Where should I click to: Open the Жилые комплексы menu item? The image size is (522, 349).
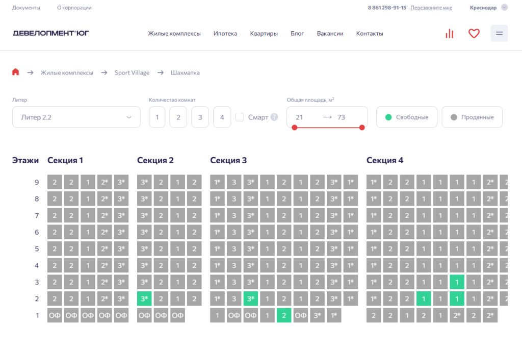[174, 33]
